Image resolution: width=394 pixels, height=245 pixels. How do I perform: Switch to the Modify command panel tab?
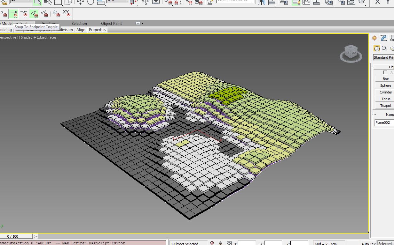(x=384, y=38)
